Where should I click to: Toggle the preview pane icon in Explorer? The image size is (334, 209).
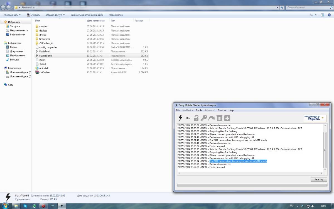click(322, 15)
